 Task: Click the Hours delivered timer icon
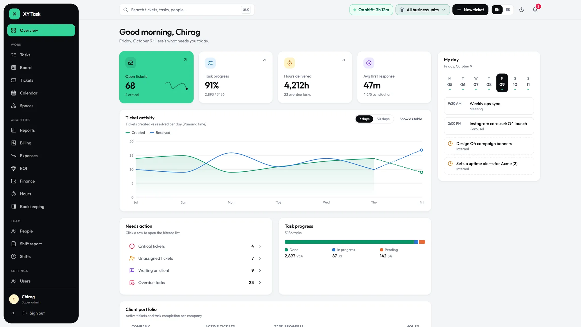[x=289, y=63]
